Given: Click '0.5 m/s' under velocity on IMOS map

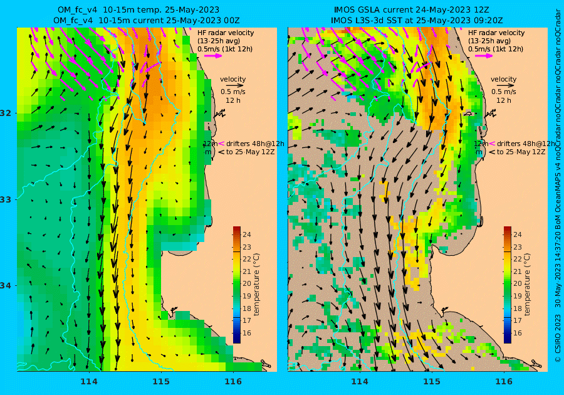Looking at the screenshot, I should [x=504, y=92].
